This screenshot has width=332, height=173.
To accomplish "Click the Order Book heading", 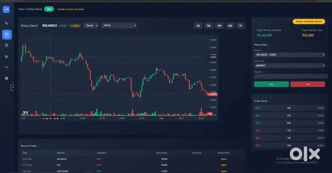I will point(261,101).
